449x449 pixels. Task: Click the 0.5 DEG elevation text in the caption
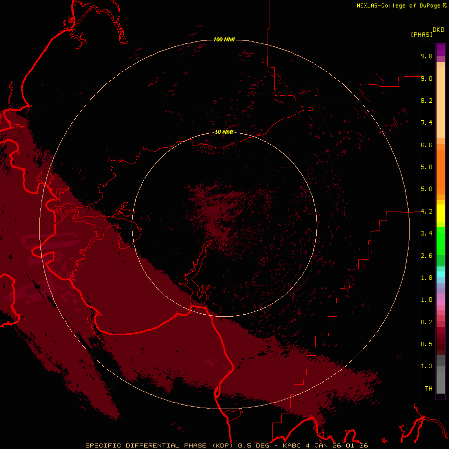[254, 446]
